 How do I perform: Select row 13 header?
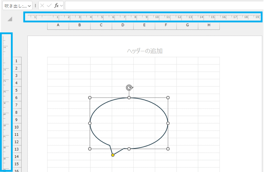pyautogui.click(x=17, y=149)
